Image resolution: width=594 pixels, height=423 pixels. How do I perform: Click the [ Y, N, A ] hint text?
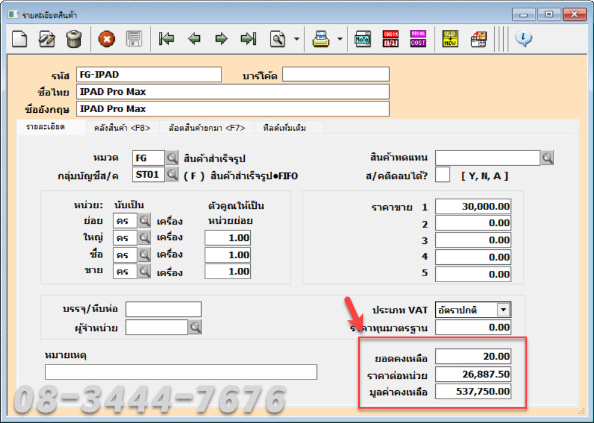click(485, 176)
